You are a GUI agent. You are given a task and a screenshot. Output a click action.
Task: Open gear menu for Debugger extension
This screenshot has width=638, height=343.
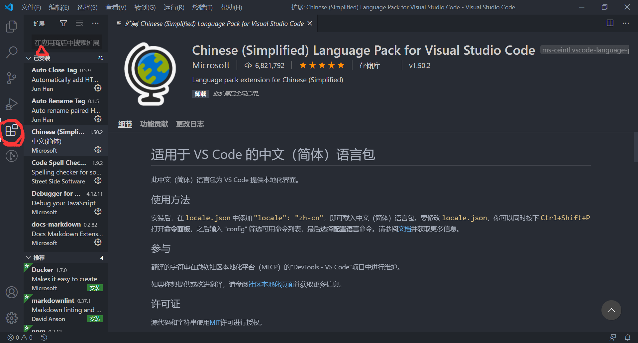98,211
